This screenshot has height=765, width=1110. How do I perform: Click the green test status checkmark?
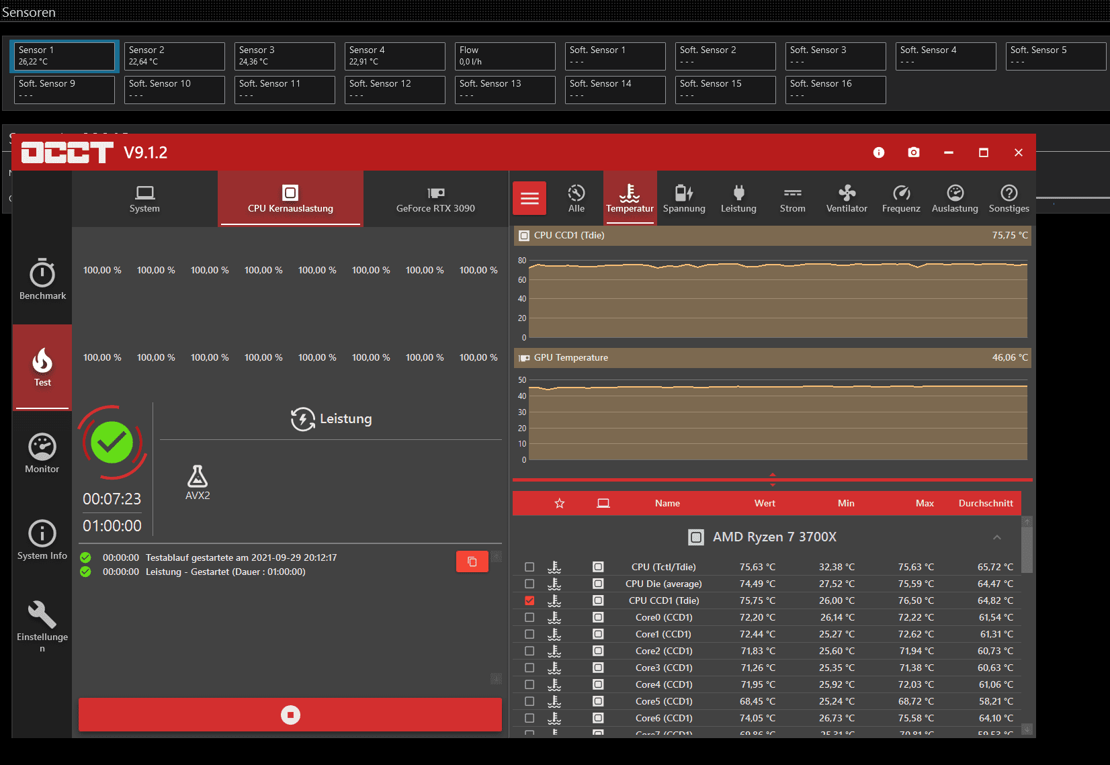coord(112,442)
